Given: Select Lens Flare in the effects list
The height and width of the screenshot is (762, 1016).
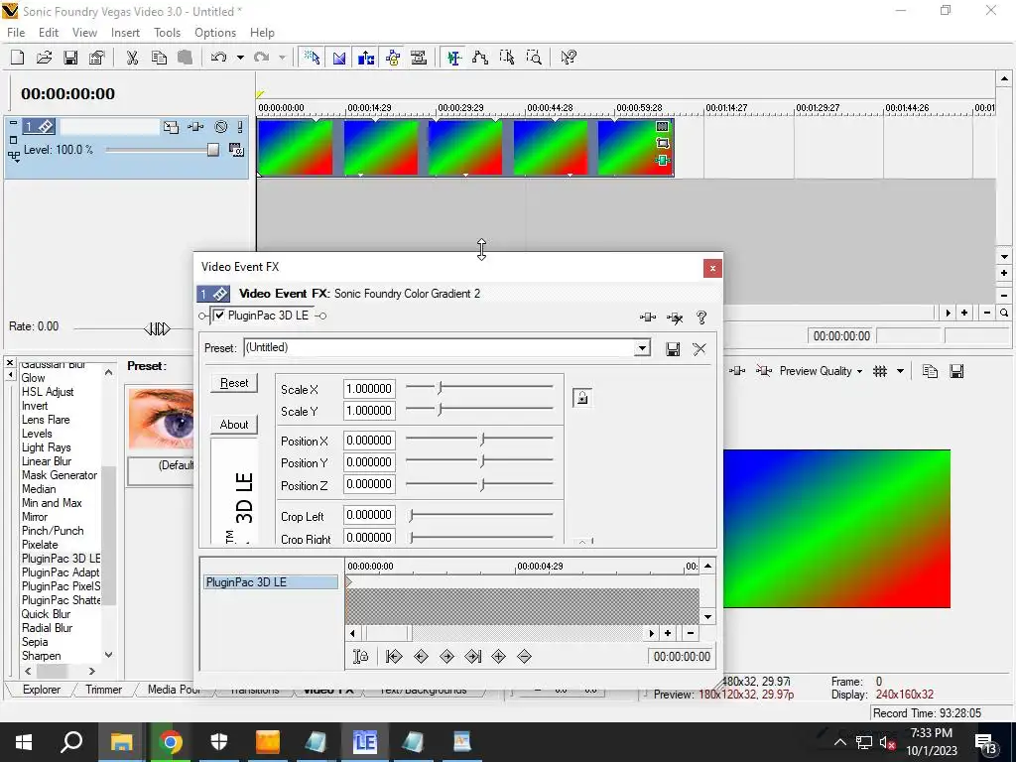Looking at the screenshot, I should 46,420.
